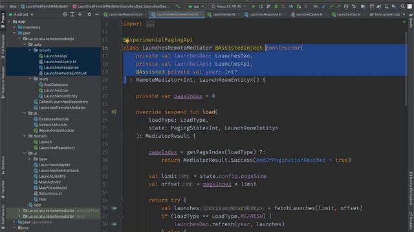Screen dimensions: 414x232
Task: Collapse the domain folder
Action: [x=25, y=136]
